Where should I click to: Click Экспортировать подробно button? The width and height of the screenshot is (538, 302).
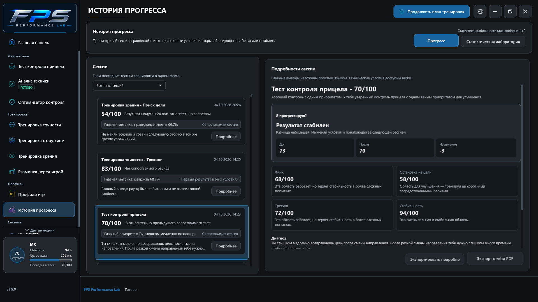click(435, 259)
